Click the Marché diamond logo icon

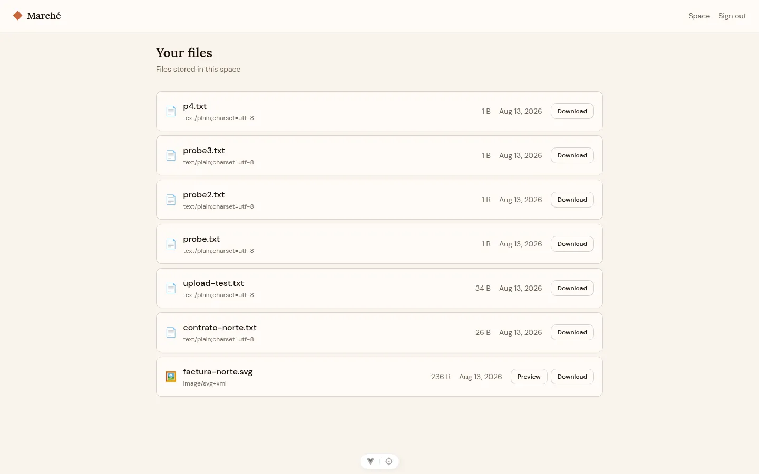pos(17,16)
